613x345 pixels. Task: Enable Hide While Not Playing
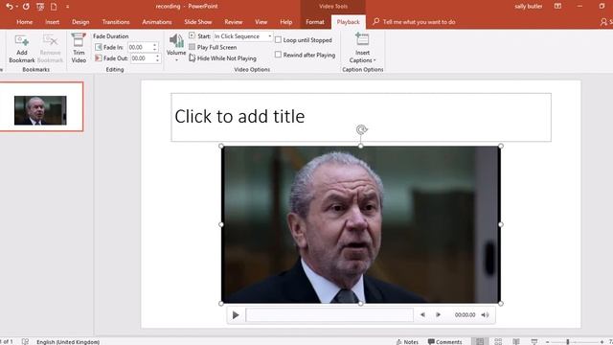coord(223,58)
